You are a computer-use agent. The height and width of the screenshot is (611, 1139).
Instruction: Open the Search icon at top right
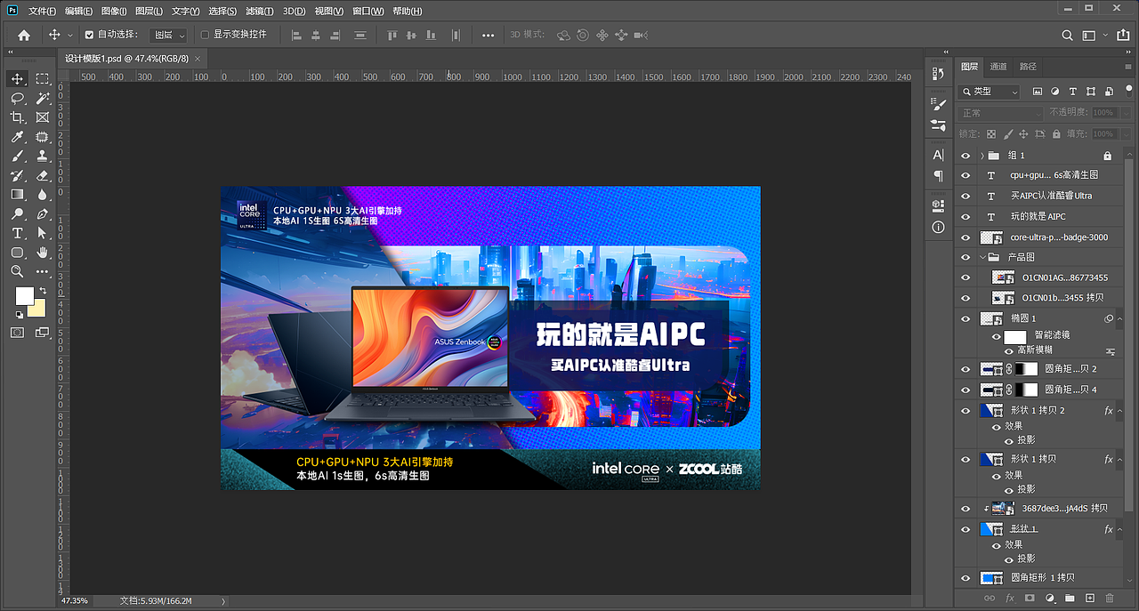1067,35
